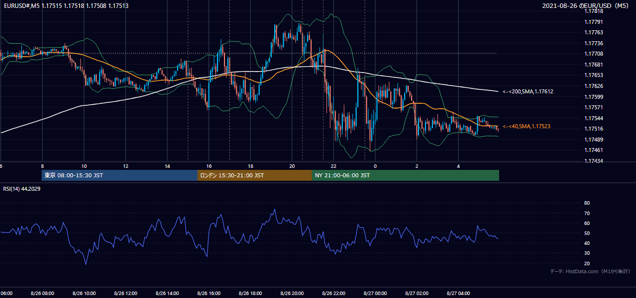Click price axis value 1.17791
This screenshot has height=298, width=636.
(593, 22)
